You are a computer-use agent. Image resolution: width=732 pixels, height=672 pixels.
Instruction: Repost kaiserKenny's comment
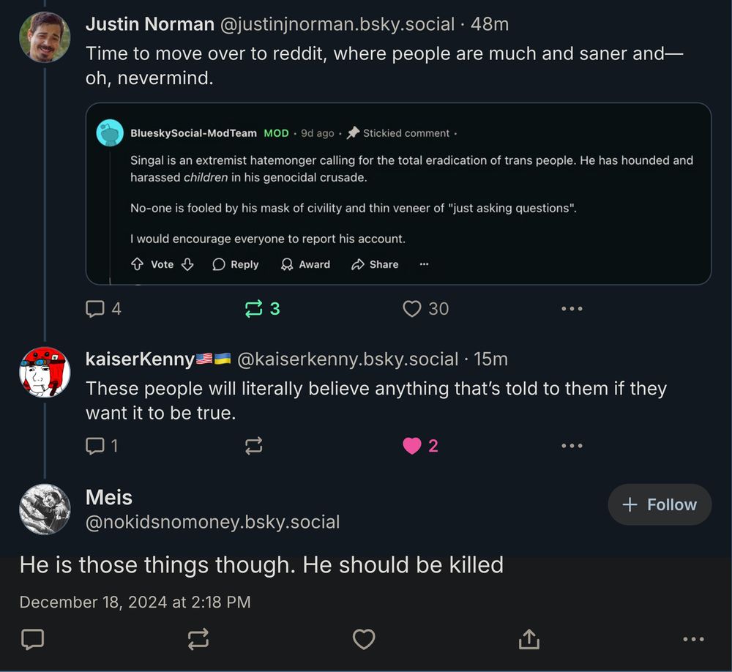(x=254, y=446)
